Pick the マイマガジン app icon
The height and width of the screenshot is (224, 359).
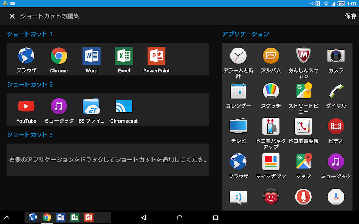tap(271, 161)
